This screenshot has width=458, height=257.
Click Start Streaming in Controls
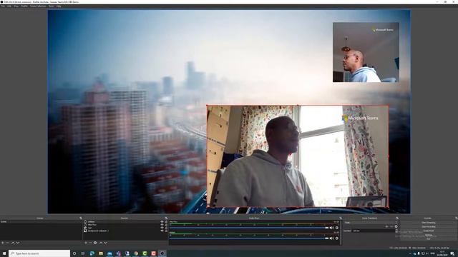[x=429, y=223]
